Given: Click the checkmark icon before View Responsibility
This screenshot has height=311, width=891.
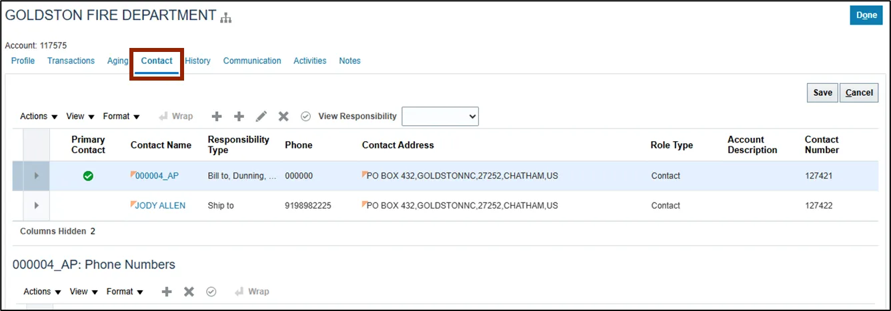Looking at the screenshot, I should pyautogui.click(x=306, y=117).
